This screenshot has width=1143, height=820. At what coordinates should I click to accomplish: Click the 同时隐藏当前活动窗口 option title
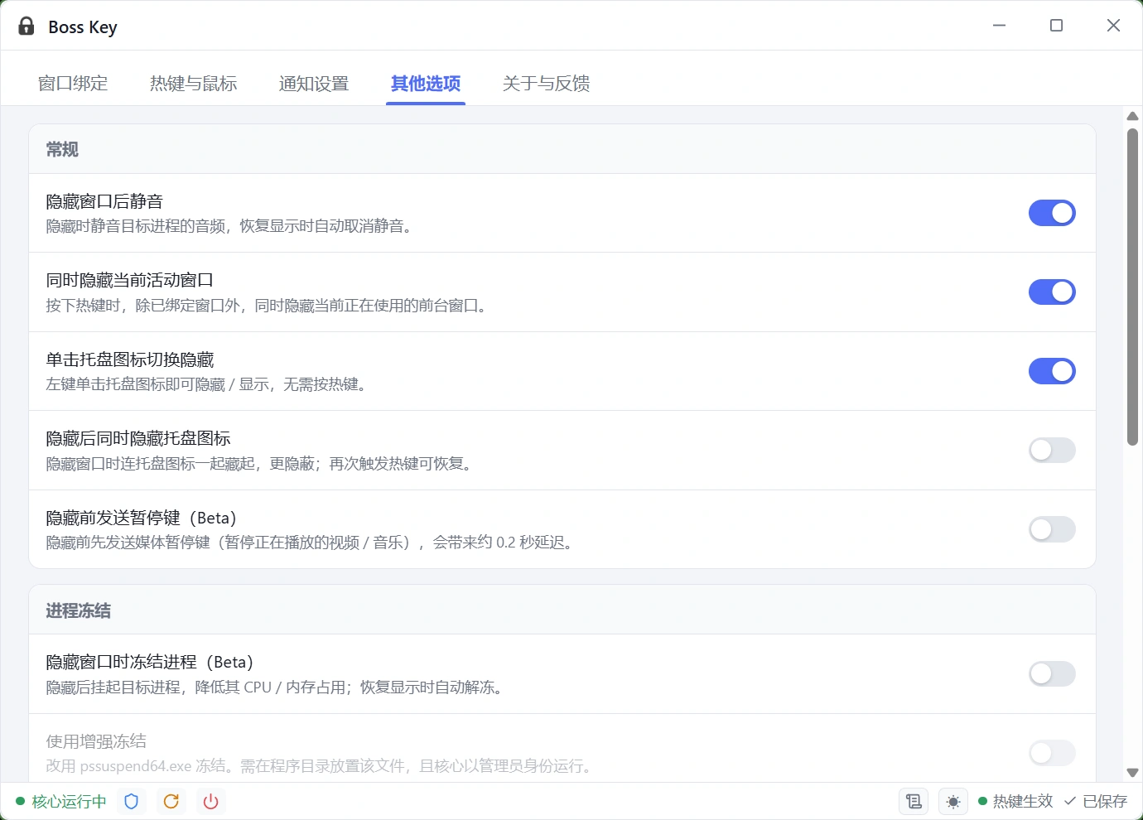tap(130, 280)
